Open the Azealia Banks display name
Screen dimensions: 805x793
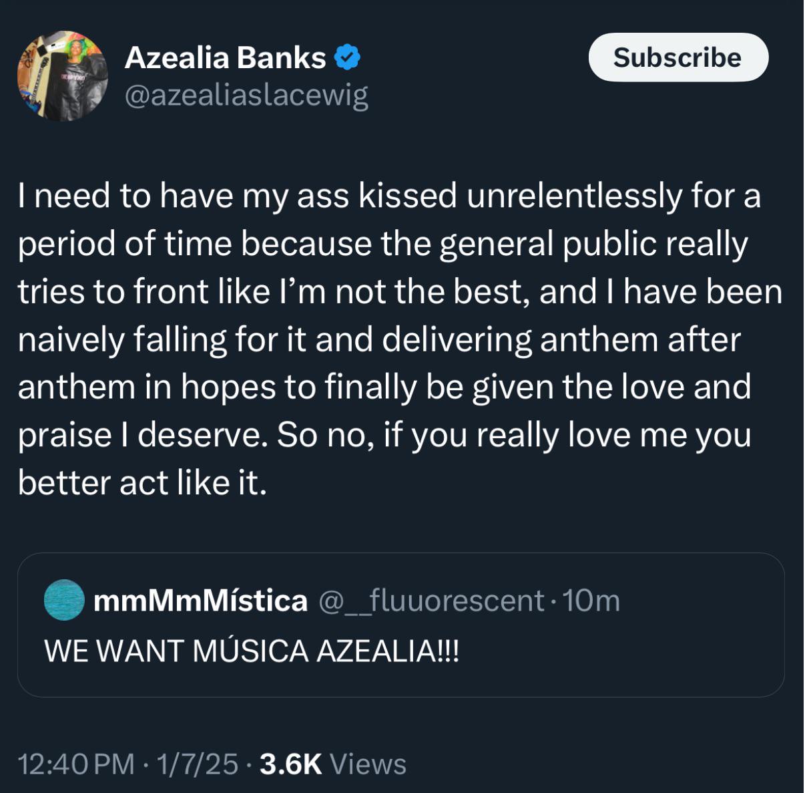click(225, 58)
